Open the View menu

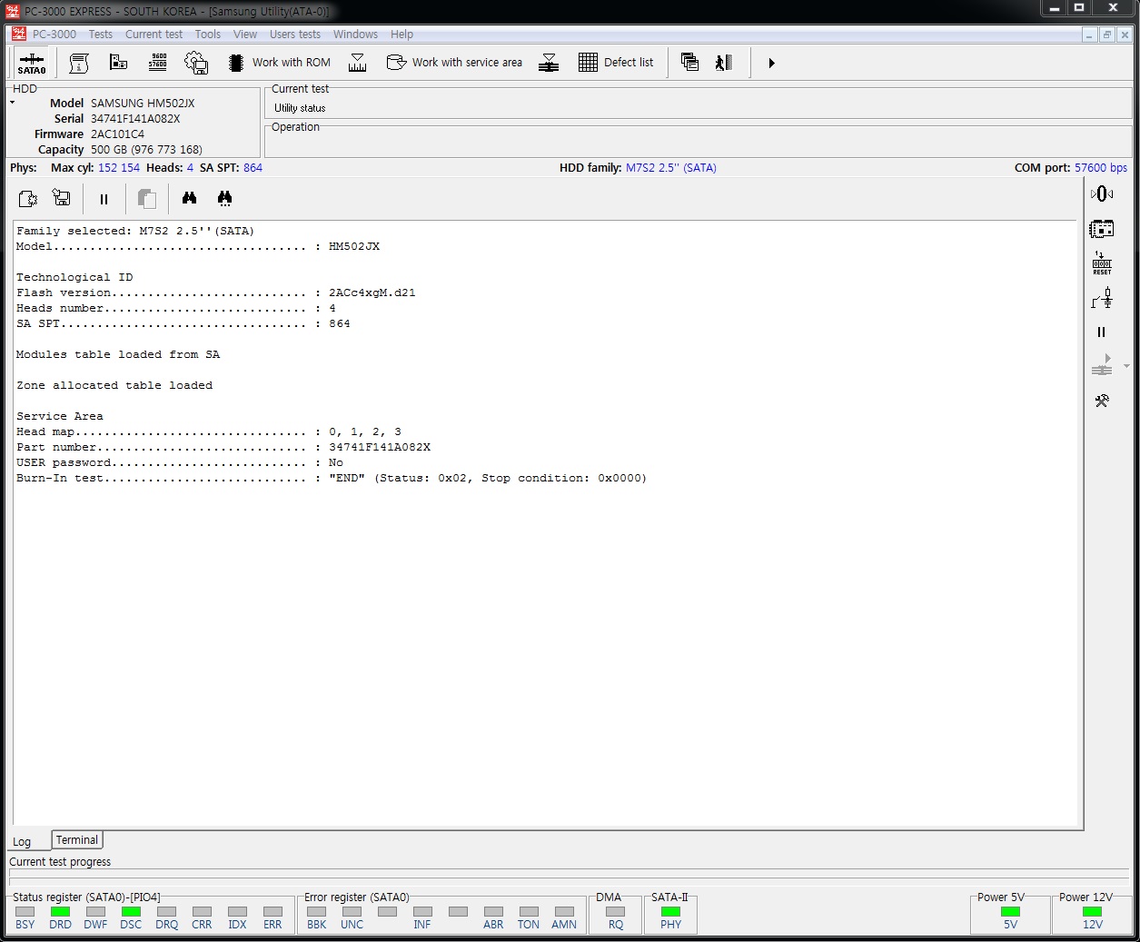click(245, 35)
